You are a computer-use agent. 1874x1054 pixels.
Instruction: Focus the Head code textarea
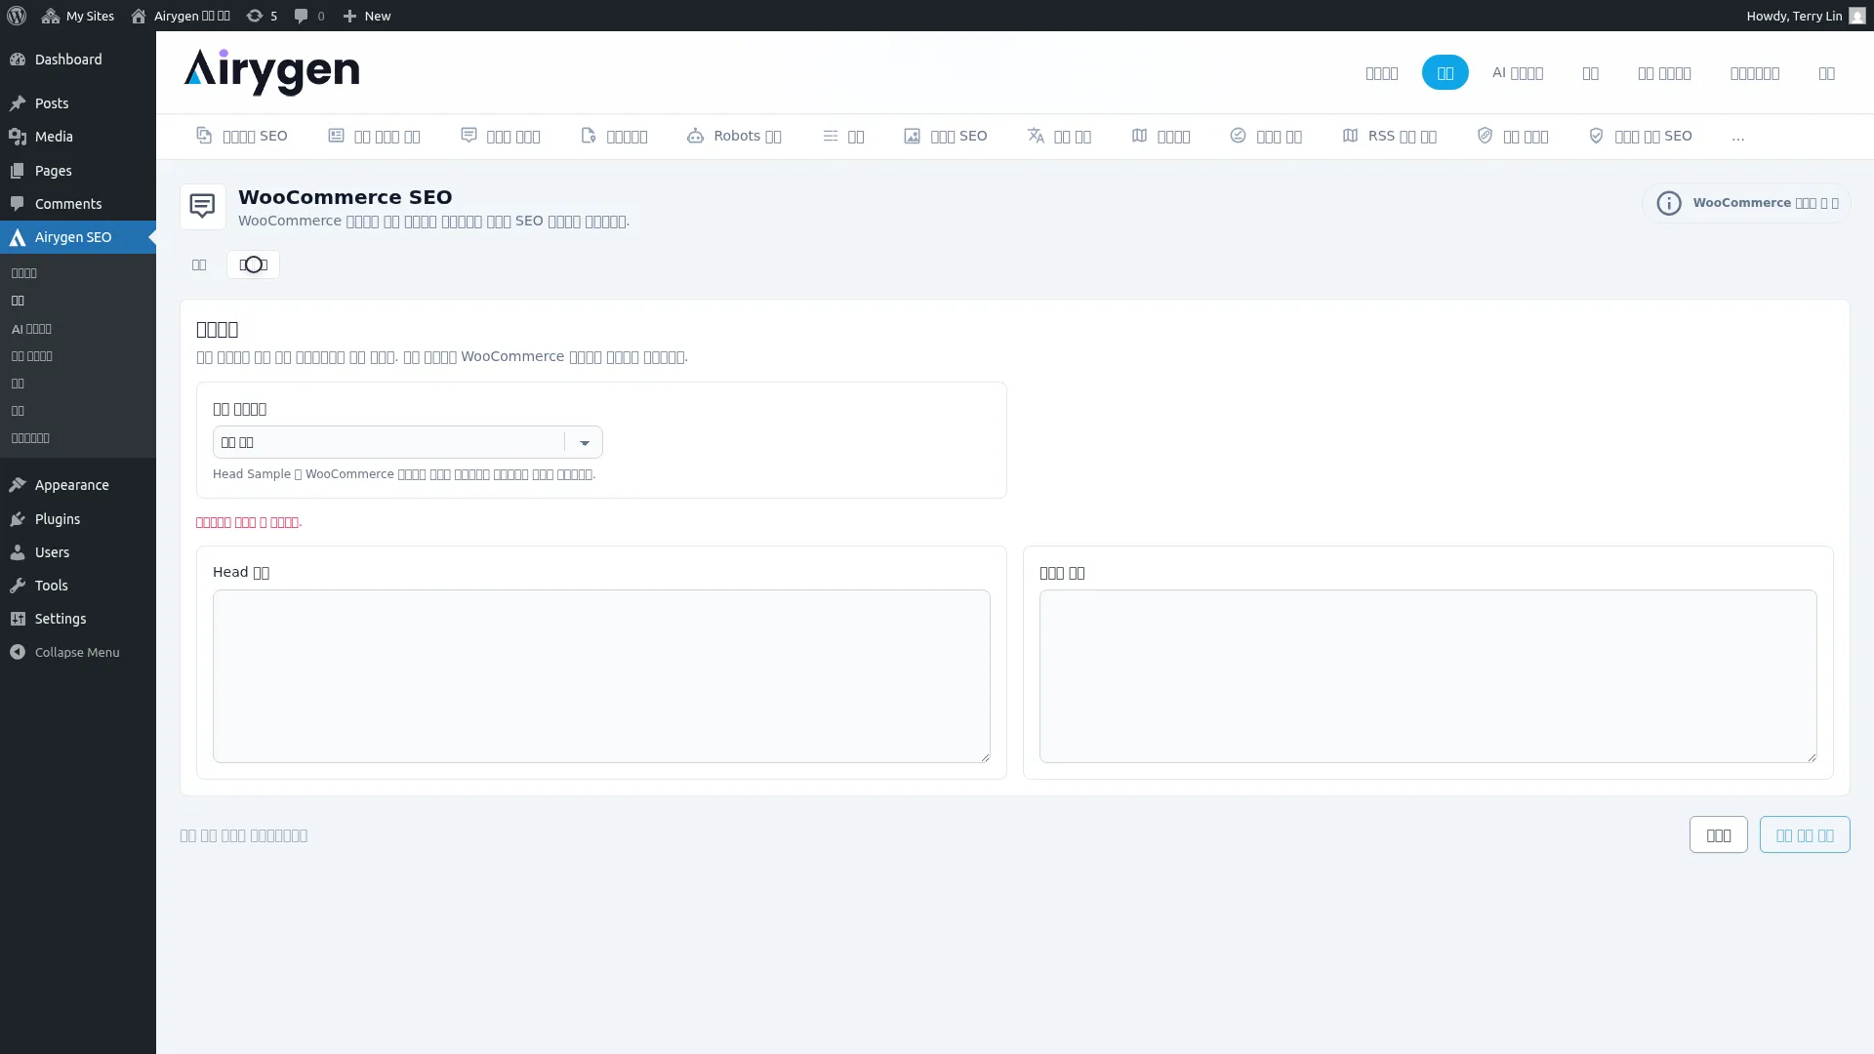click(601, 676)
